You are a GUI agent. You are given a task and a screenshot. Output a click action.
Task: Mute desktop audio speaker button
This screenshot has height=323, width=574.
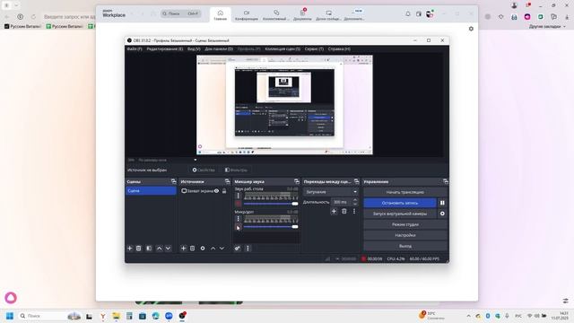239,204
